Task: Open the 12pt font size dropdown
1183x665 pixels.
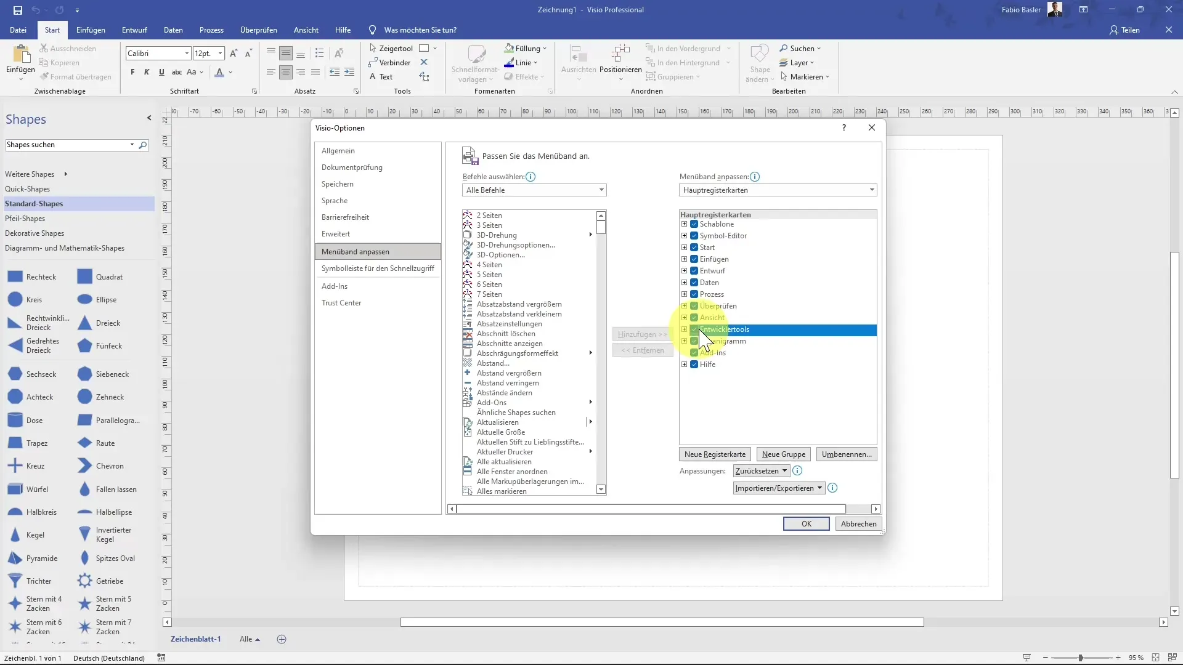Action: [x=220, y=54]
